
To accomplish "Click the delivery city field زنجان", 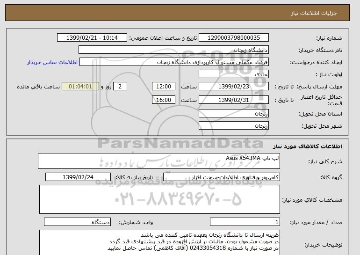I will 233,126.
